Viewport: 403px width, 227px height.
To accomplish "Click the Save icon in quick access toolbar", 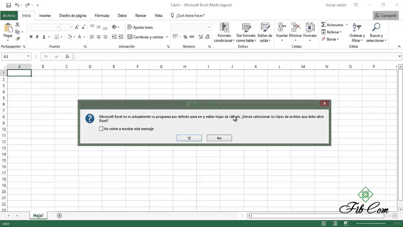I will (x=9, y=5).
